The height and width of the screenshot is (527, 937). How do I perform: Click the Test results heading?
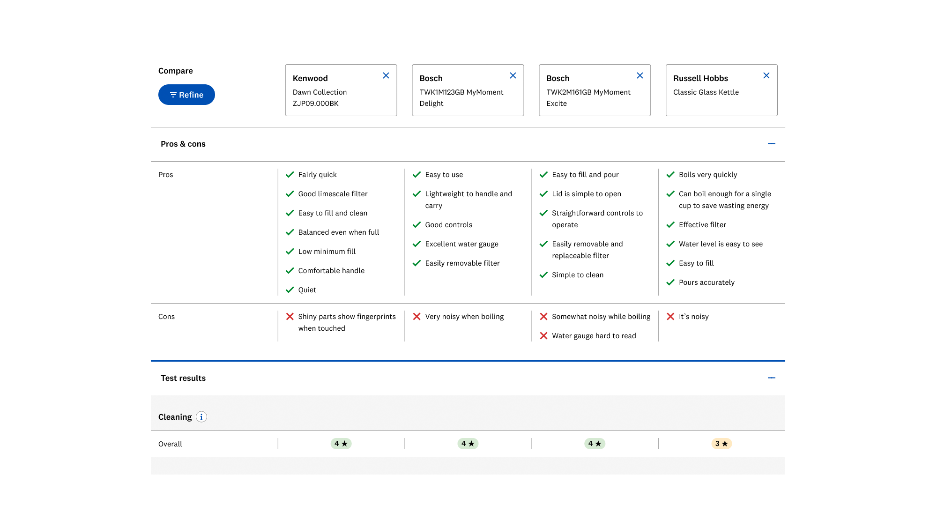[x=183, y=378]
